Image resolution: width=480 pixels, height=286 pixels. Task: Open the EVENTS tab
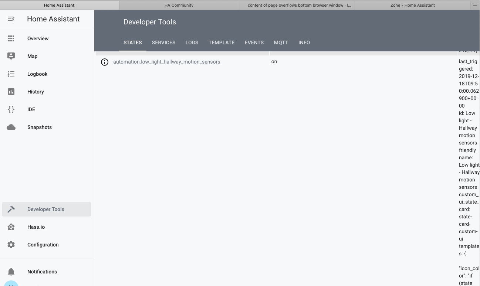coord(254,42)
